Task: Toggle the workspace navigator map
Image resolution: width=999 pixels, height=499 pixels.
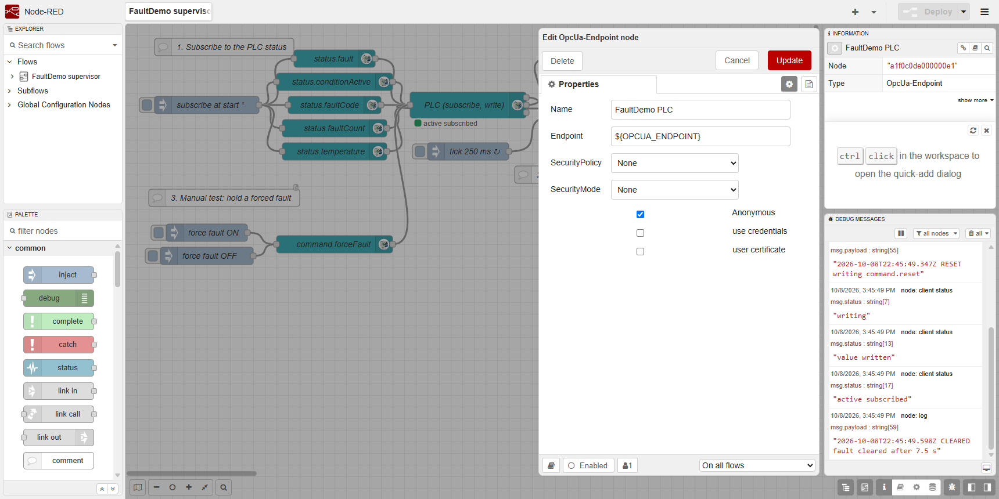Action: pyautogui.click(x=138, y=487)
